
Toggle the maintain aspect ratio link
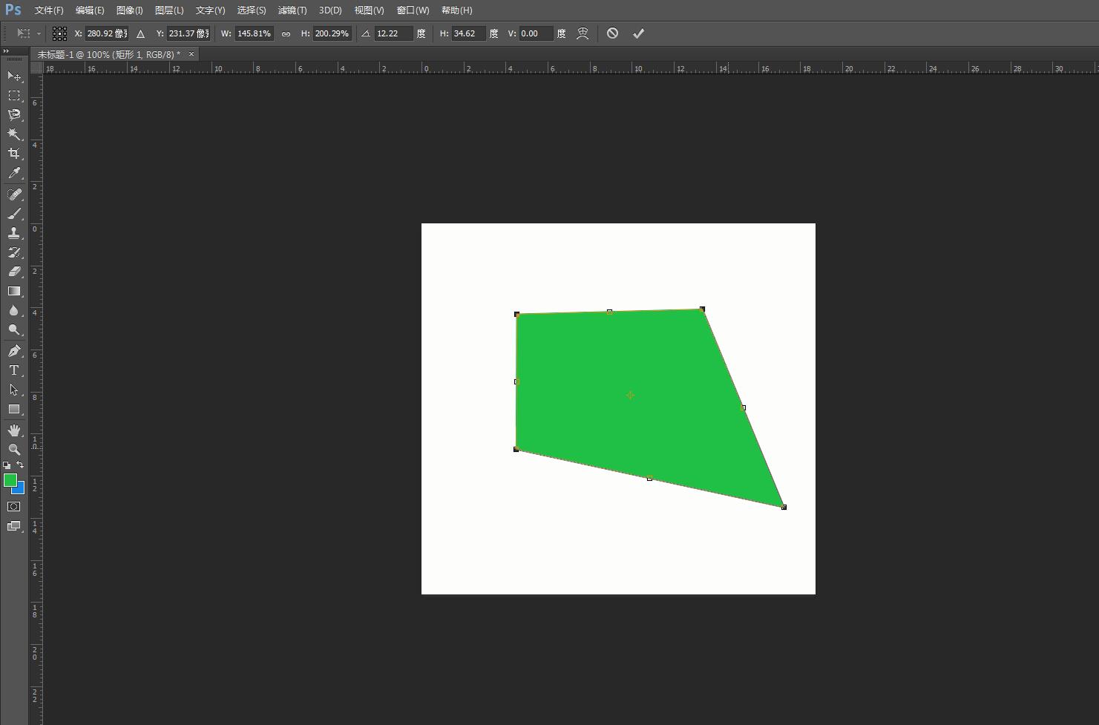[x=286, y=33]
